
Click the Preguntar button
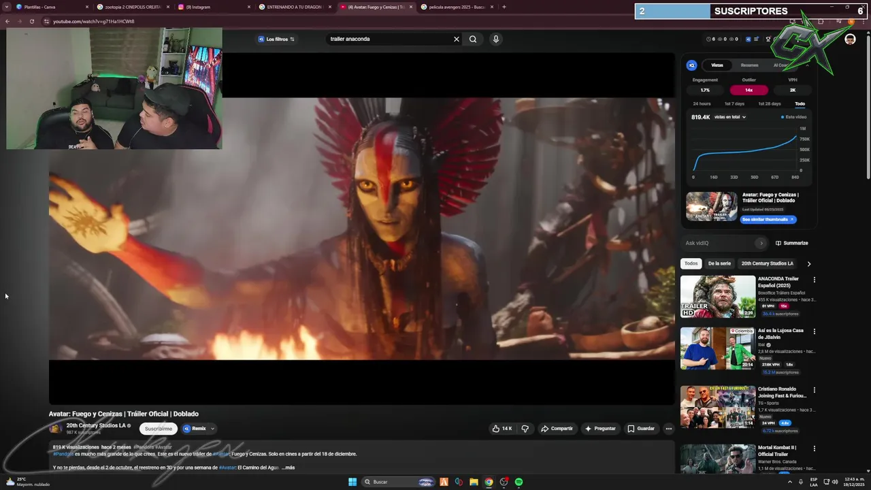(x=600, y=429)
